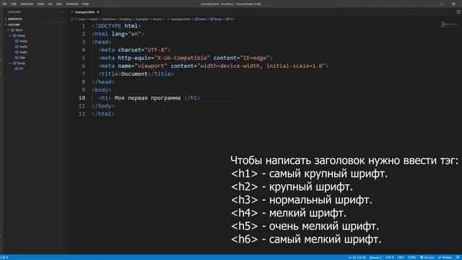
Task: Change indentation via Spaces: 2
Action: [x=375, y=257]
